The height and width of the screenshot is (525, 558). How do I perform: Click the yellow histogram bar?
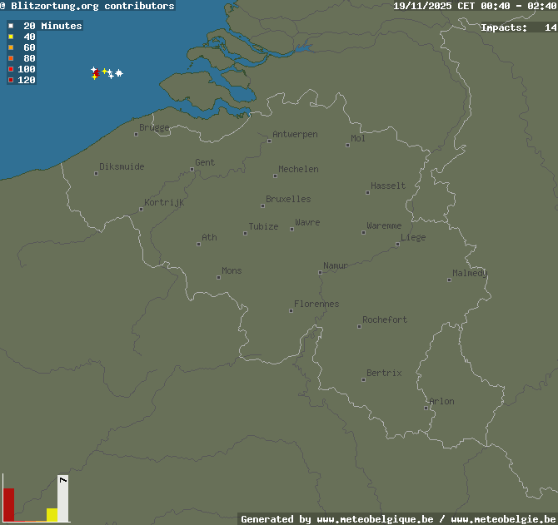coord(52,514)
